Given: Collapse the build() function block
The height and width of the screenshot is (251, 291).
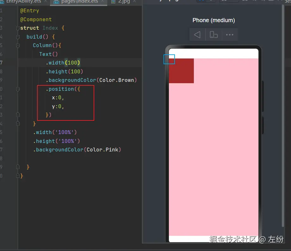Looking at the screenshot, I should 18,37.
